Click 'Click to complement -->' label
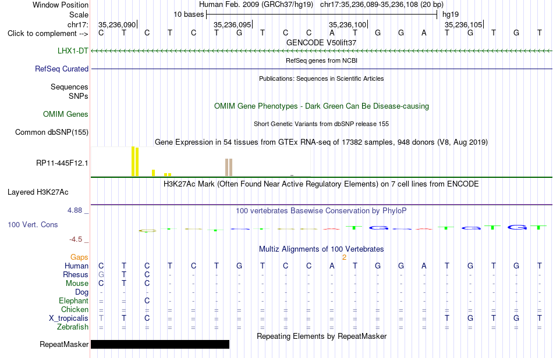 tap(48, 34)
